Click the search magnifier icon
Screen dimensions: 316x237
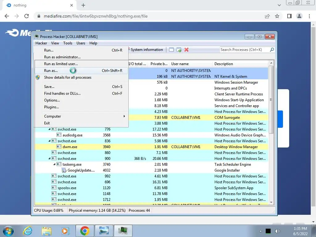(x=272, y=50)
